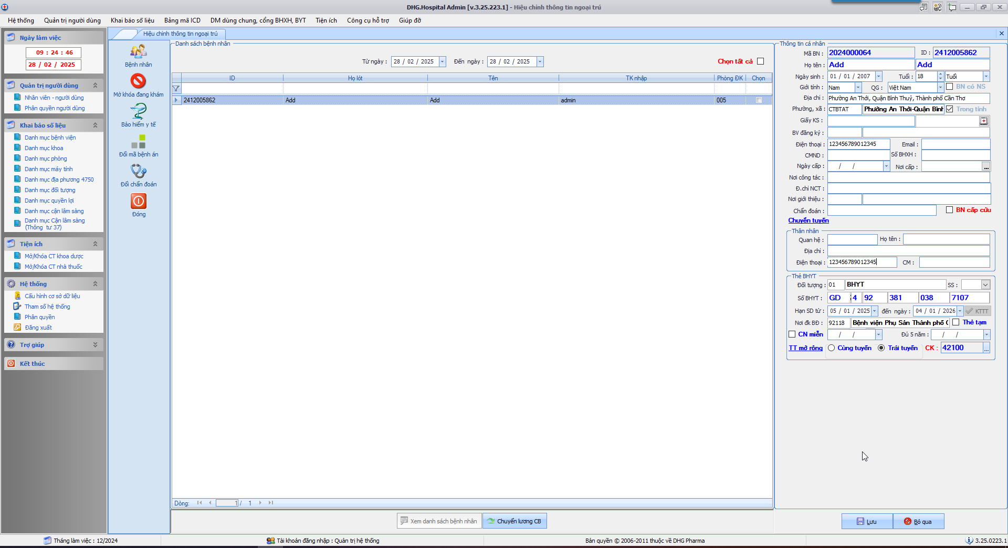Click the previous record navigator arrow
The width and height of the screenshot is (1008, 548).
point(210,503)
